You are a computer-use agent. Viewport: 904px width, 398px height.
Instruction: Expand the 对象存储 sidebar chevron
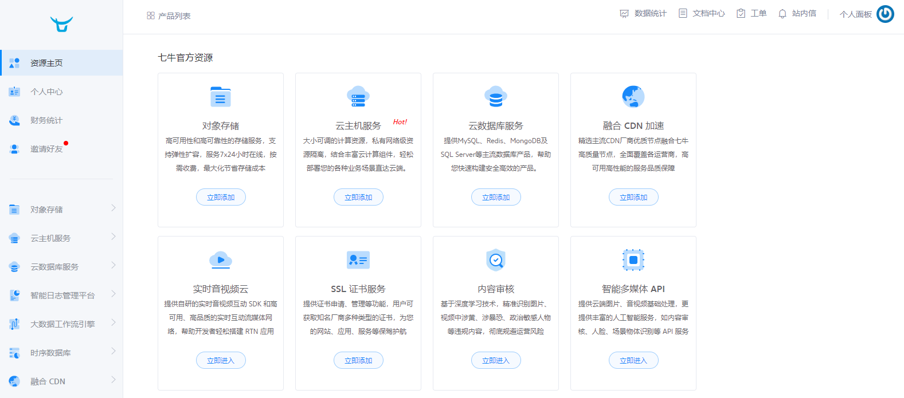pyautogui.click(x=114, y=208)
